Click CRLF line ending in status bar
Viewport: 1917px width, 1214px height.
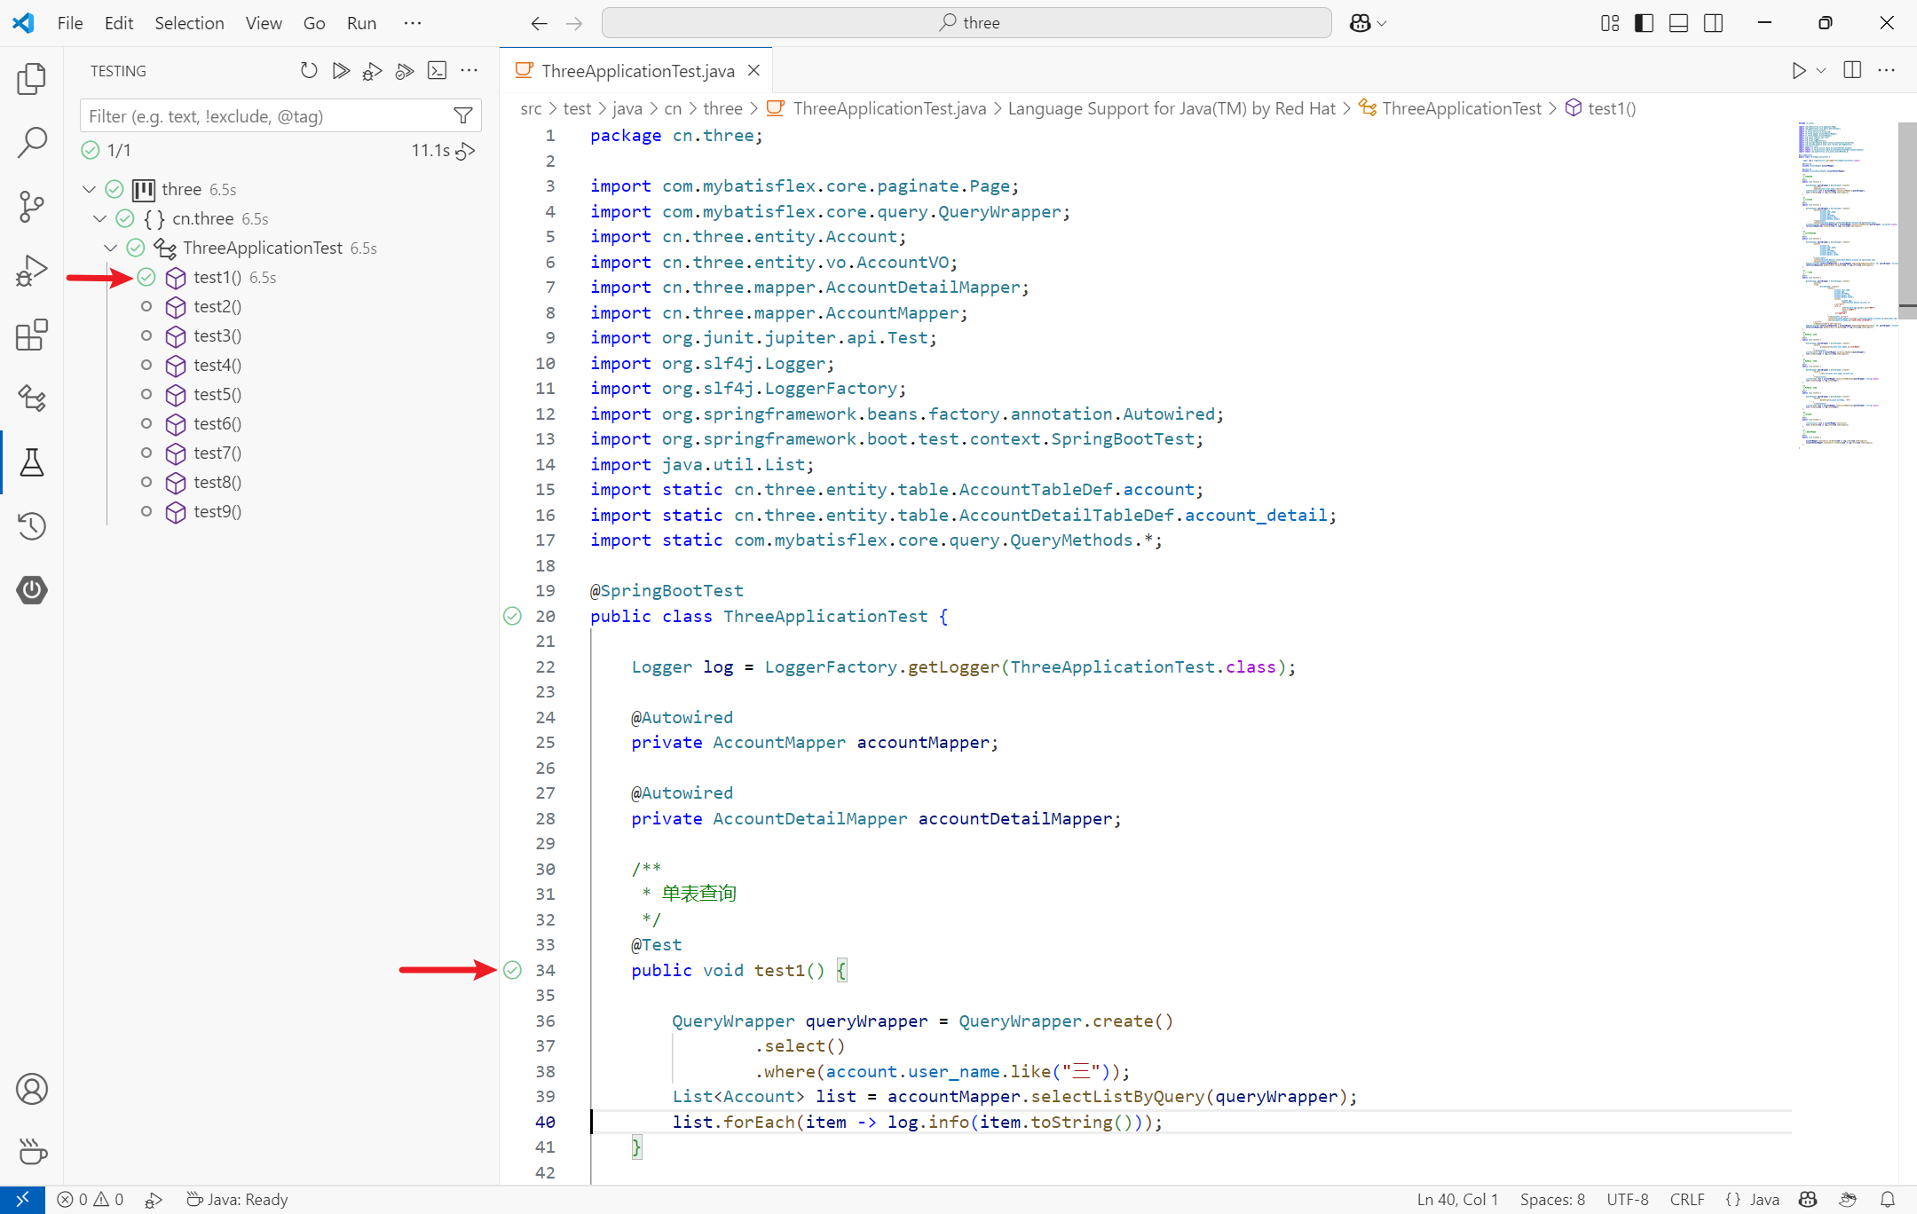point(1686,1199)
